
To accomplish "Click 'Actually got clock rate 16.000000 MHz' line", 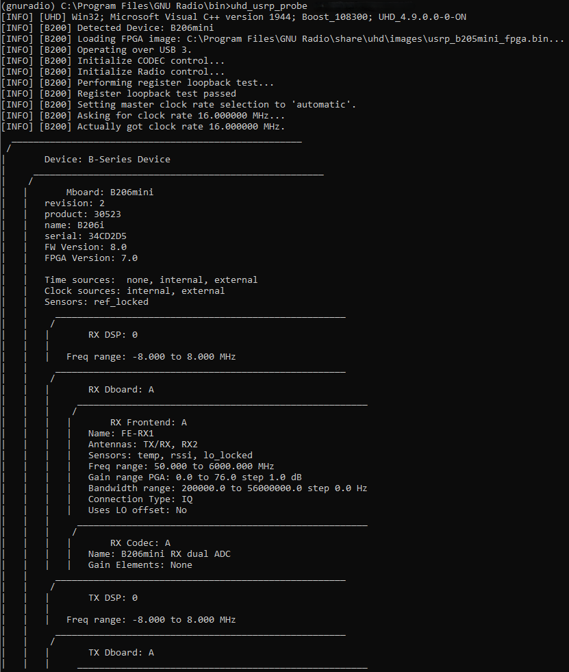I will (x=181, y=126).
